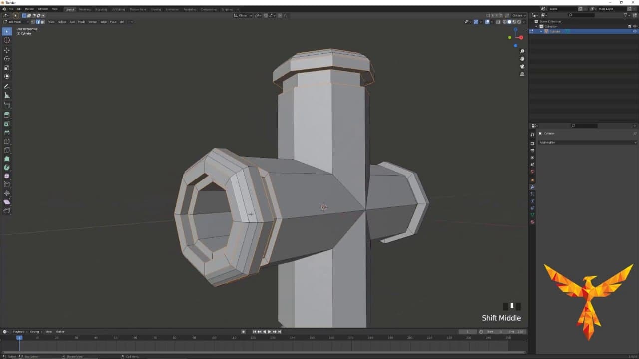The width and height of the screenshot is (639, 359).
Task: Activate the Extrude Region tool
Action: 7,115
